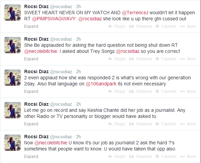This screenshot has width=201, height=163.
Task: Reply to the SWEET HEART NEVER tweet
Action: 117,26
